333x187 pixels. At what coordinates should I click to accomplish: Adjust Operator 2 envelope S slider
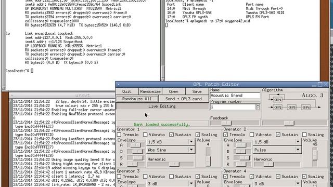[242, 158]
